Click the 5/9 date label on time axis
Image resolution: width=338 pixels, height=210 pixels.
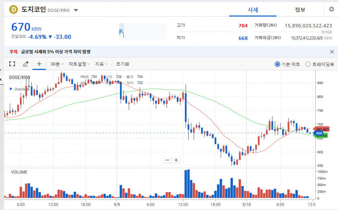click(x=116, y=204)
